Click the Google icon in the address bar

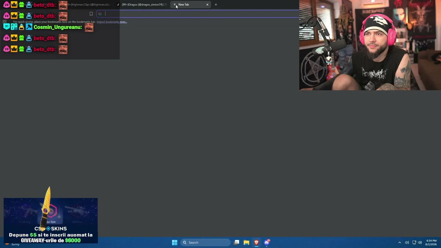[x=100, y=14]
